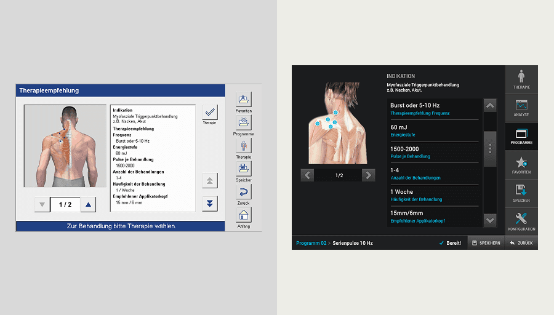The width and height of the screenshot is (554, 315).
Task: Select 1500-2000 Pulse je Behandlung row
Action: pos(435,152)
